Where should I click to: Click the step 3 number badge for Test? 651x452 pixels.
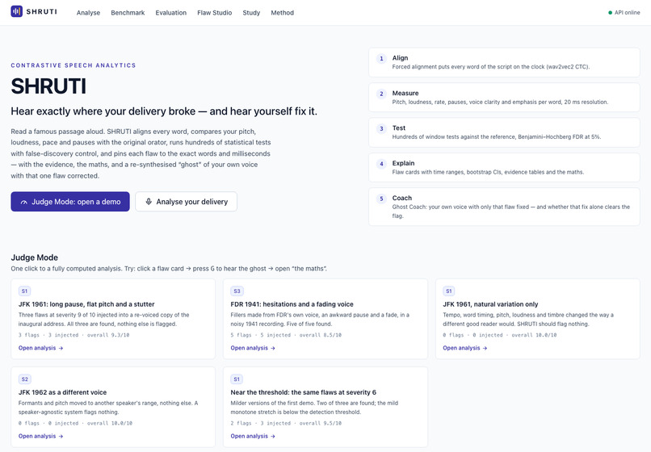click(x=381, y=128)
